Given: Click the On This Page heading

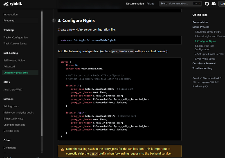Looking at the screenshot, I should tap(200, 15).
